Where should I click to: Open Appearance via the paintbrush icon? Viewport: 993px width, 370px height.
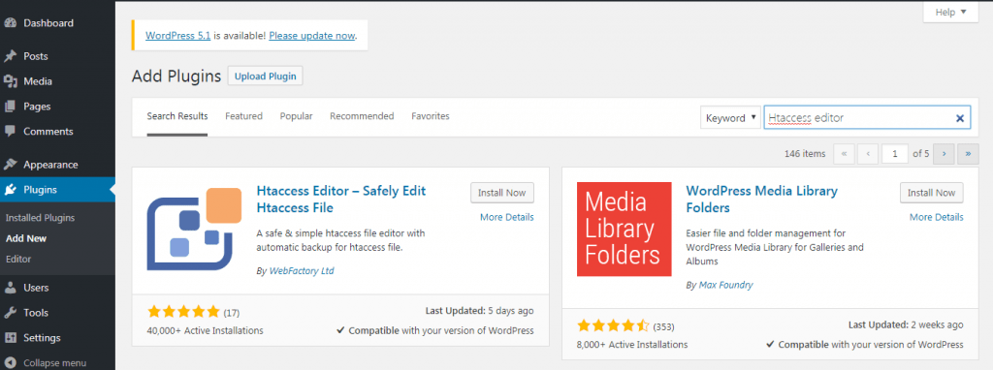pyautogui.click(x=10, y=165)
